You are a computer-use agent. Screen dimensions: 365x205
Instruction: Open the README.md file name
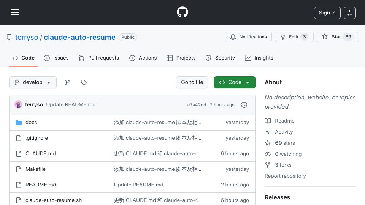coord(41,185)
